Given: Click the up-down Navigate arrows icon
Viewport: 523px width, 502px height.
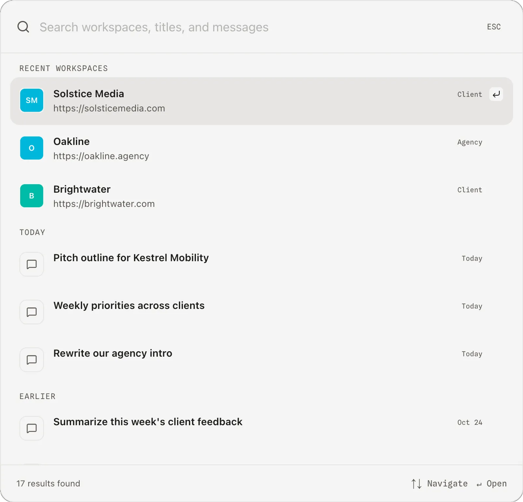Looking at the screenshot, I should pos(416,484).
